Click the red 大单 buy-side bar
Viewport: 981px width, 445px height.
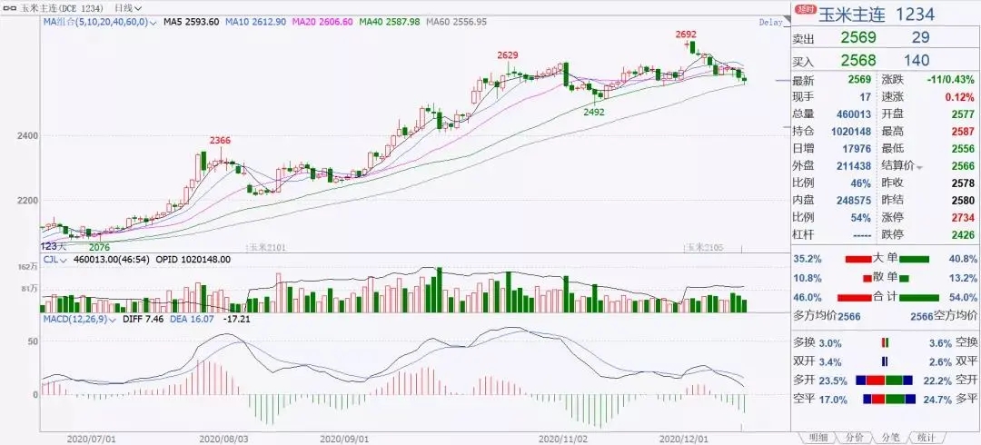pos(858,258)
